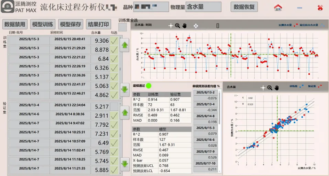Screen dimensions: 329x176
Task: Select hand pan tool in moisture-time chart
Action: (x=184, y=26)
